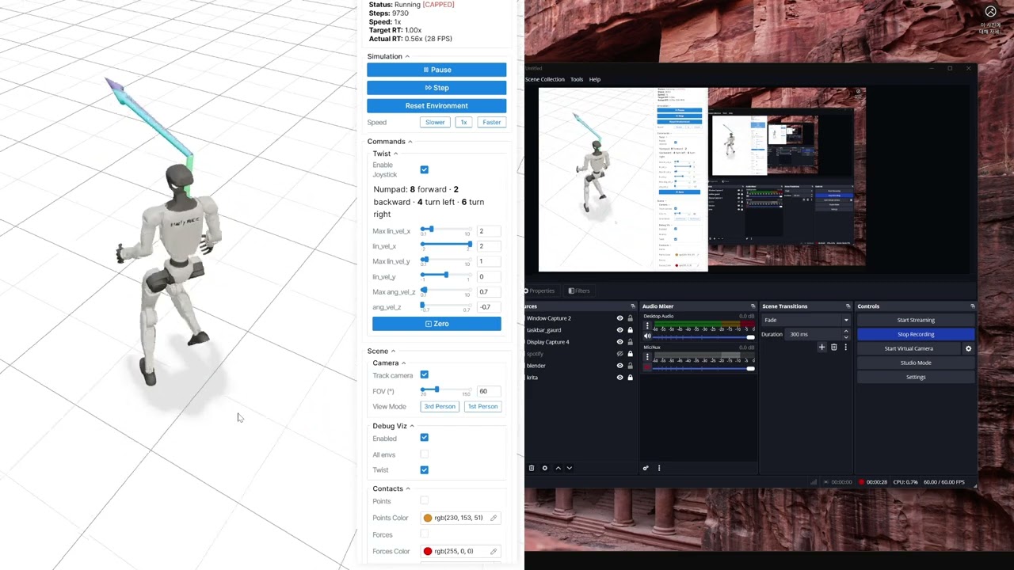Open advanced audio properties icon

click(x=646, y=468)
